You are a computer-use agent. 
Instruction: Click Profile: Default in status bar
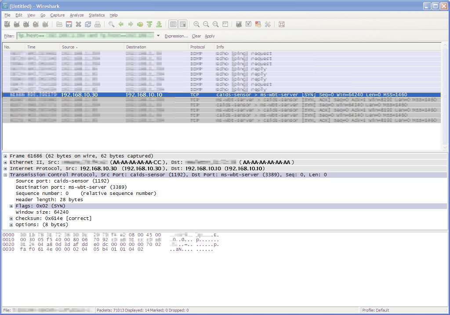point(375,311)
